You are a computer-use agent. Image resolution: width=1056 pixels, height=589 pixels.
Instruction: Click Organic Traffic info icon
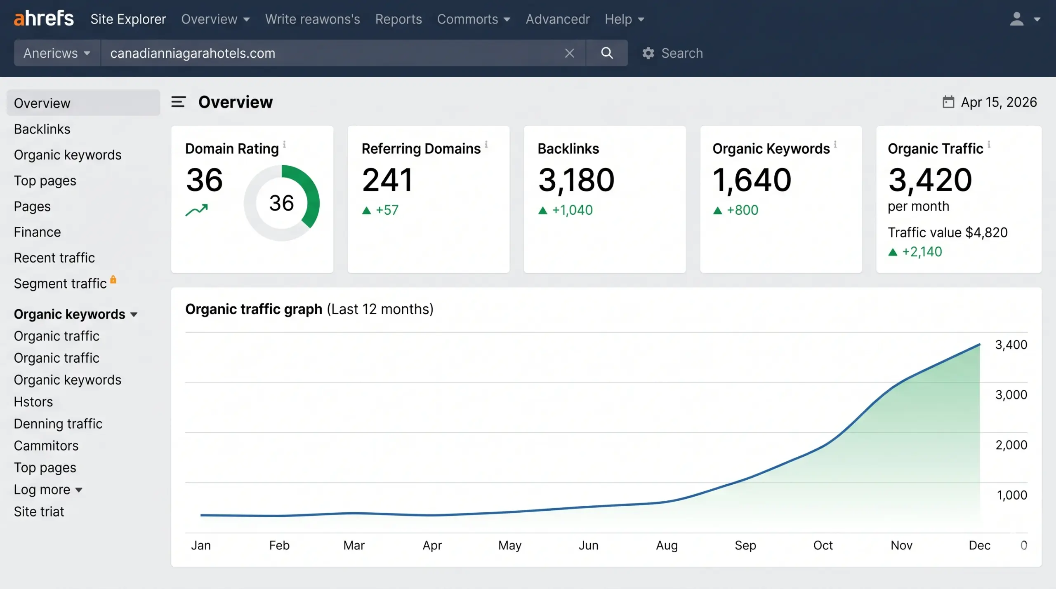tap(989, 144)
